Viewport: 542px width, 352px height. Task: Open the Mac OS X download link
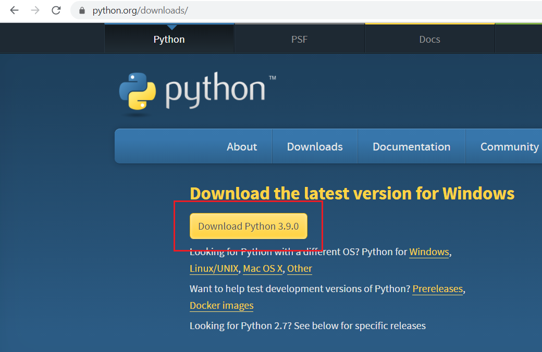263,268
